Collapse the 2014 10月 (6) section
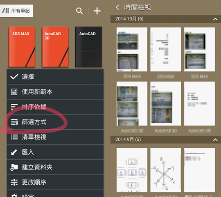 click(x=215, y=19)
